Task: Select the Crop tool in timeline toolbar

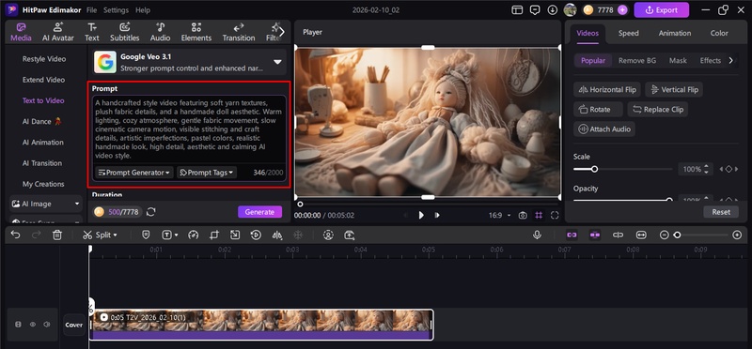Action: [x=214, y=235]
